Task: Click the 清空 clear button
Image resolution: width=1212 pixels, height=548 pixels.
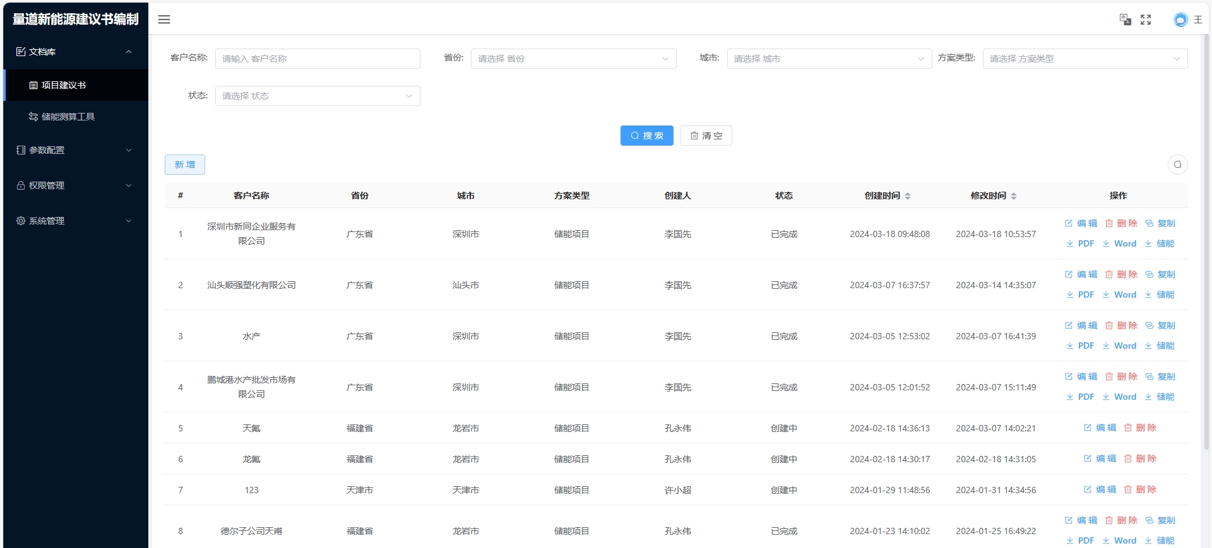Action: [x=706, y=136]
